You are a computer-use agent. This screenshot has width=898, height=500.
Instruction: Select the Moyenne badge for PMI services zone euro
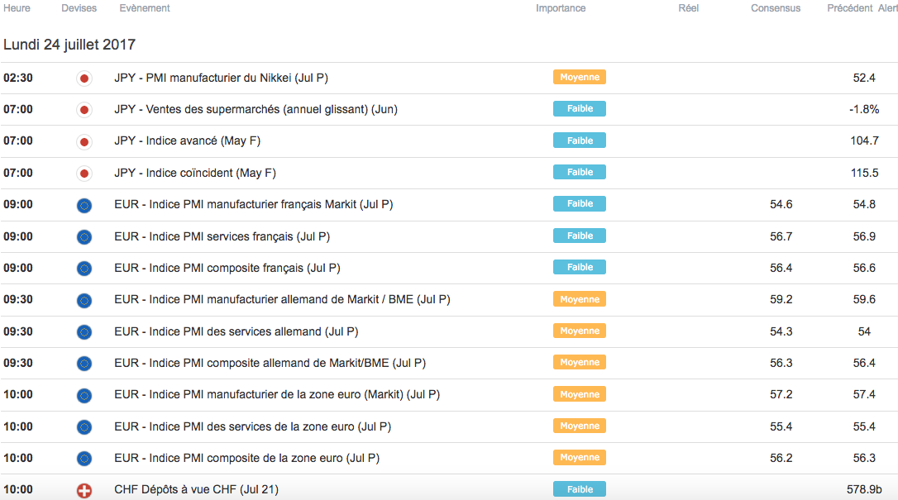point(580,426)
